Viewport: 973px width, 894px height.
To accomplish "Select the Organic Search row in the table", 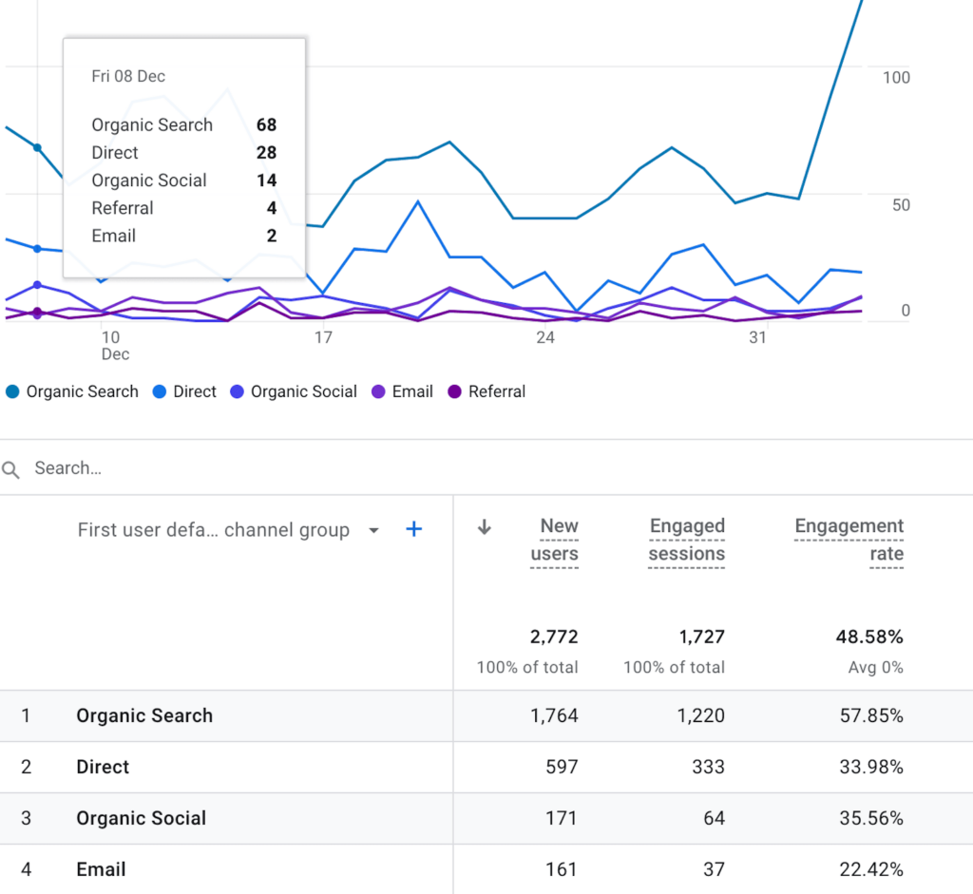I will (144, 715).
